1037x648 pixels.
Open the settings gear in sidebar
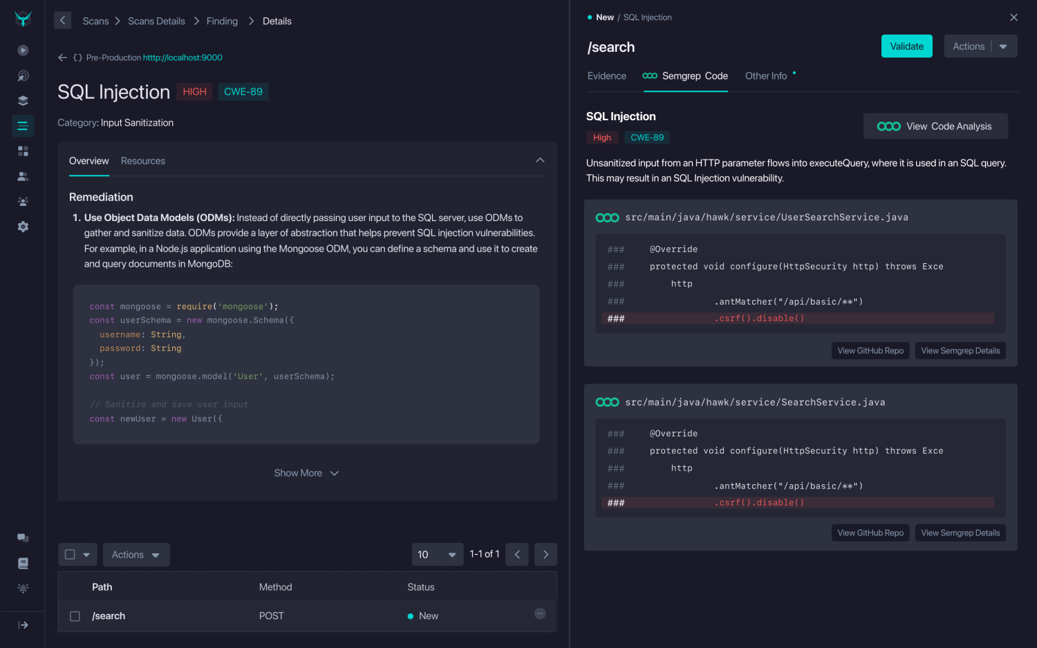(23, 227)
